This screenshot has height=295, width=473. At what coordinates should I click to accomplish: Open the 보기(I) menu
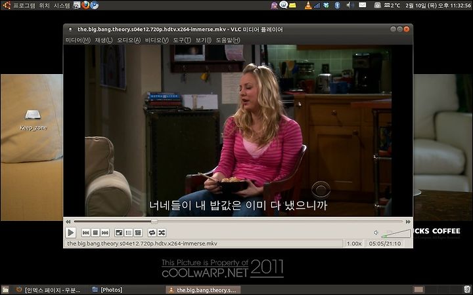(x=203, y=40)
